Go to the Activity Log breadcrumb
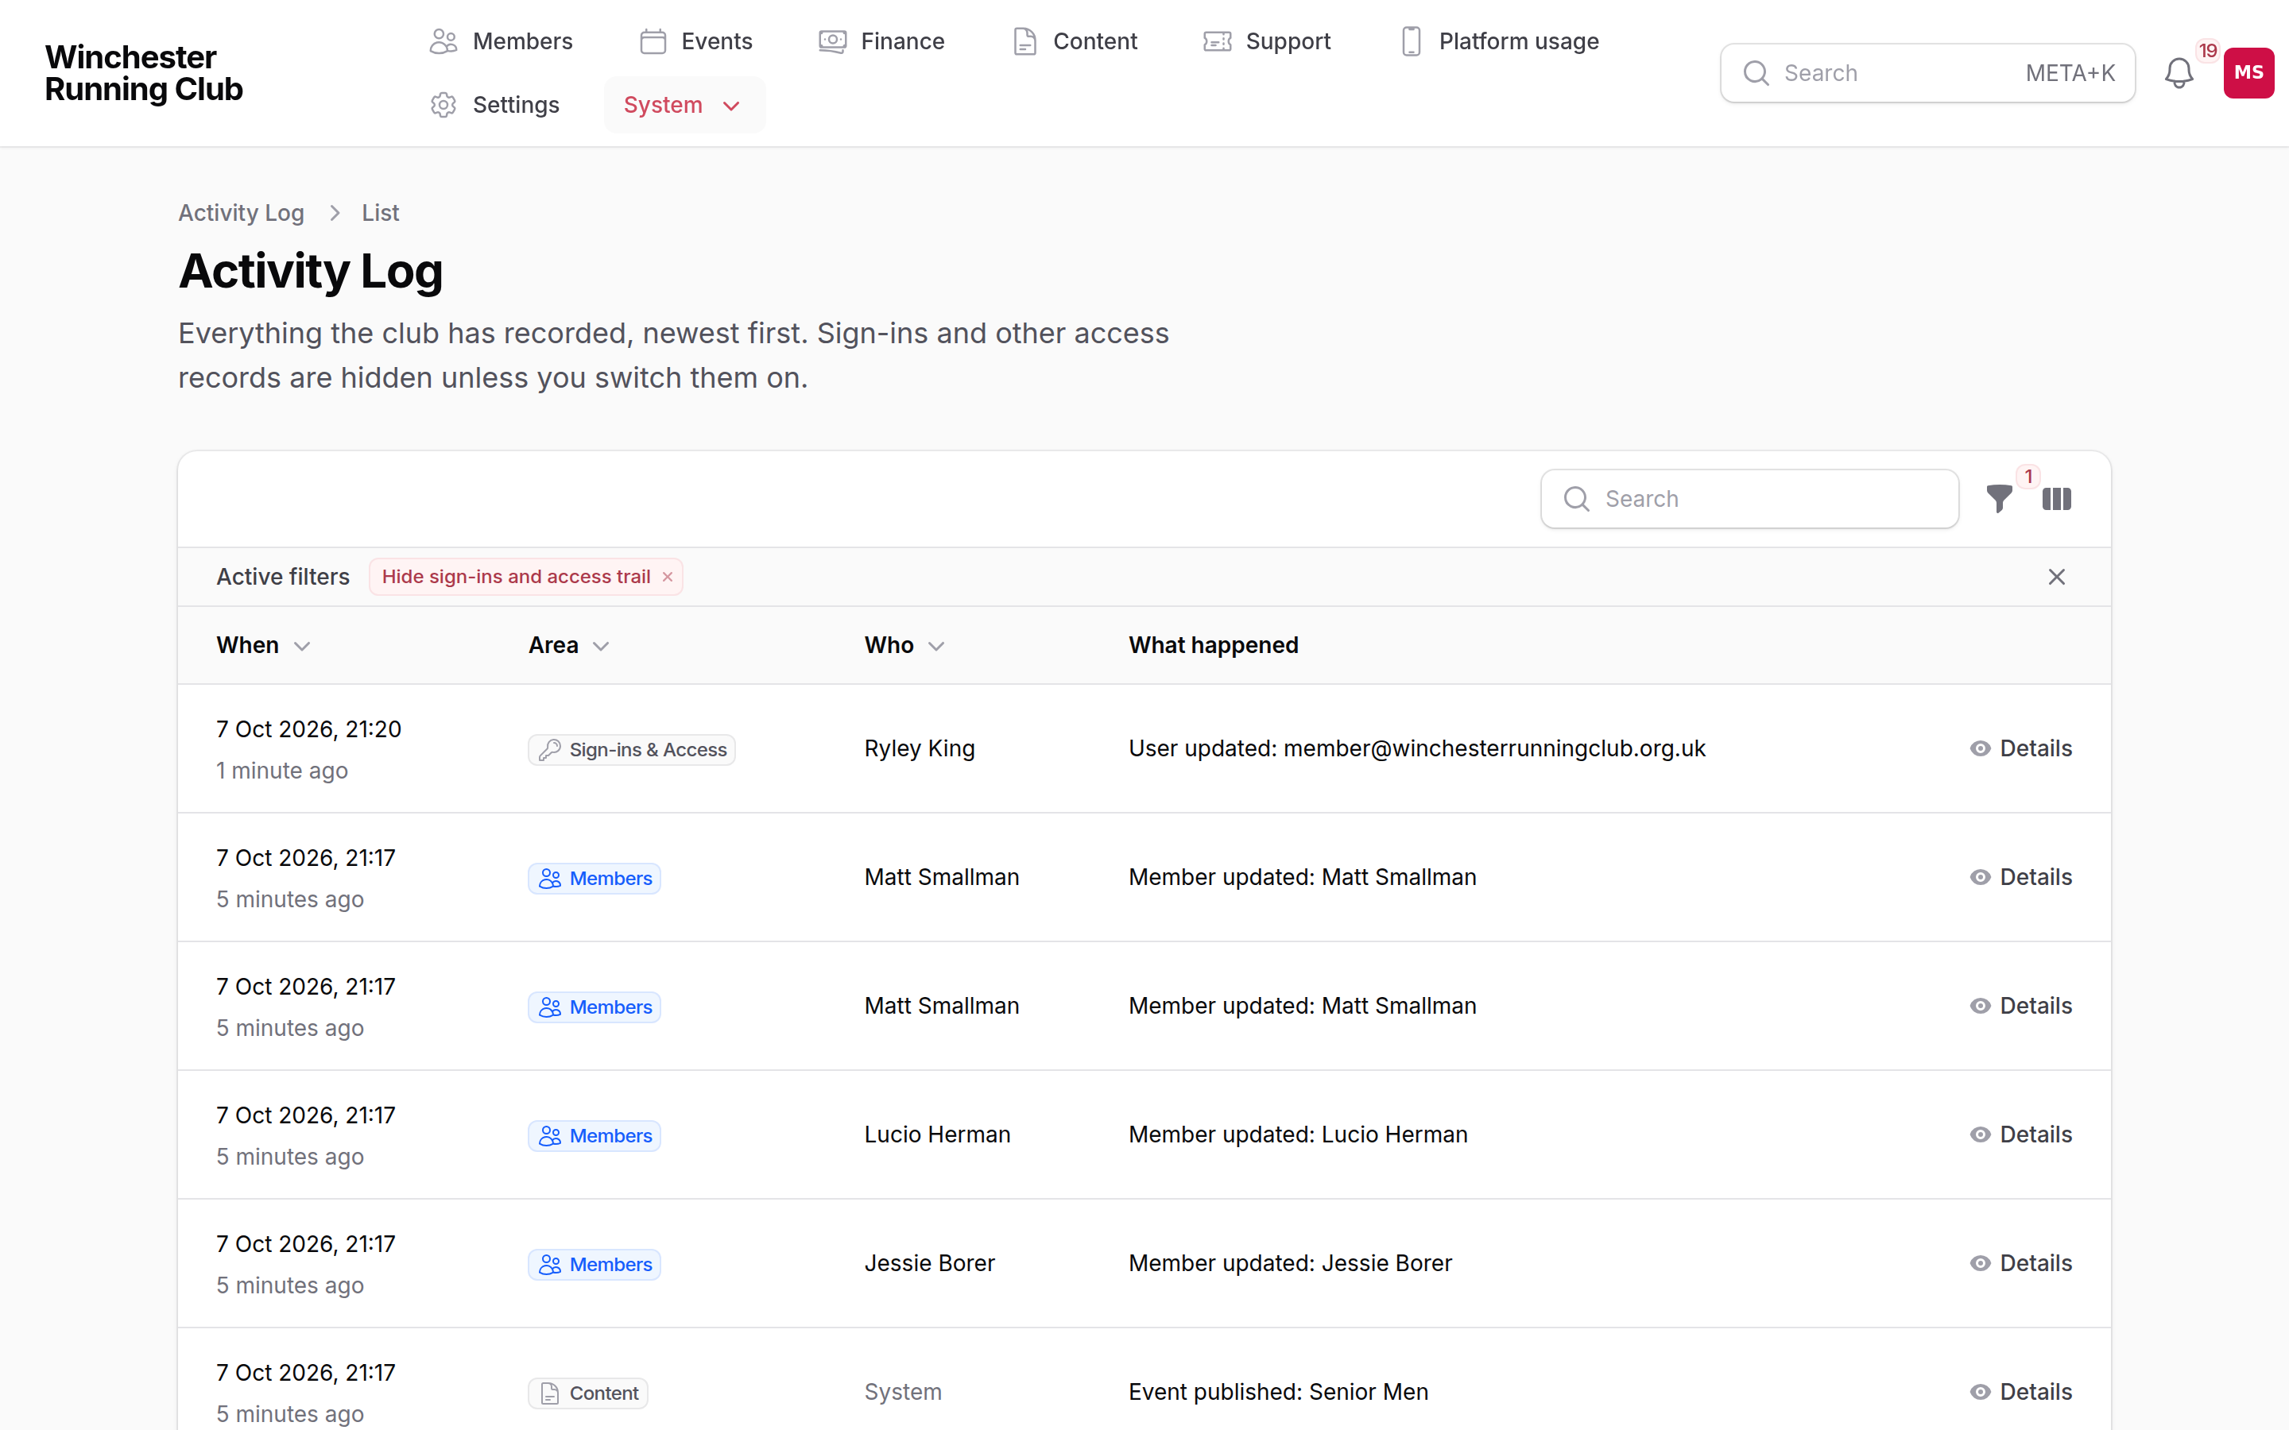The width and height of the screenshot is (2289, 1430). pyautogui.click(x=241, y=213)
